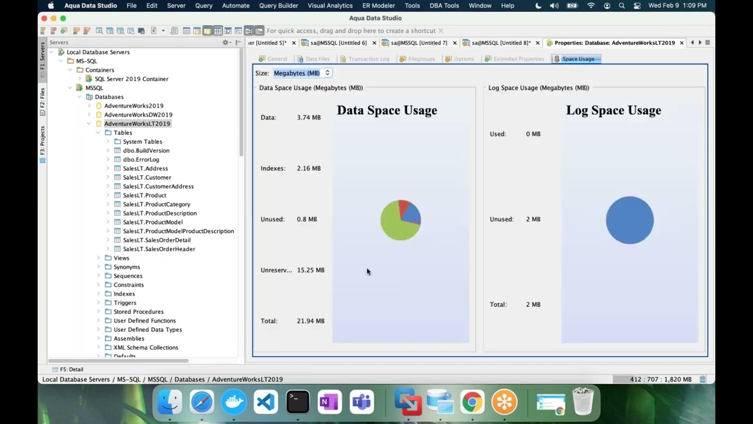Screen dimensions: 753x424
Task: Select the Space Usage tab
Action: [575, 59]
